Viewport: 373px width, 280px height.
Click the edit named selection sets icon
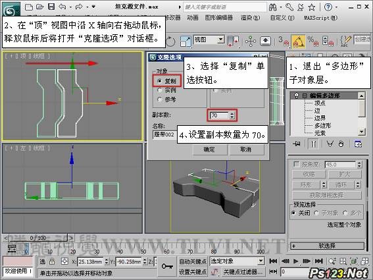click(345, 41)
